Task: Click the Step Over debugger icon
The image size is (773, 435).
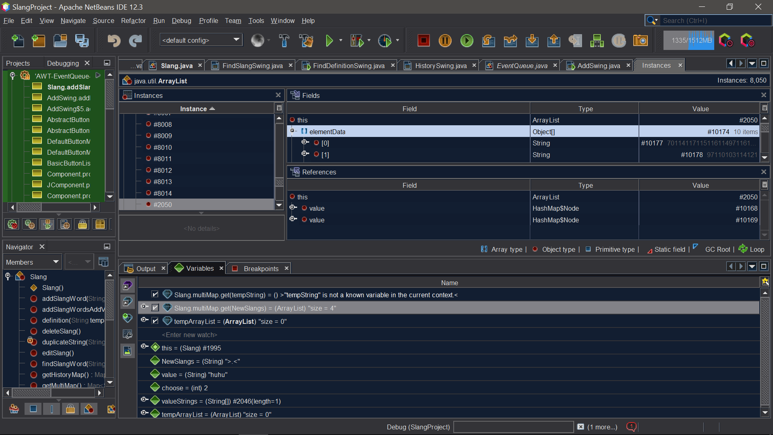Action: [x=489, y=41]
